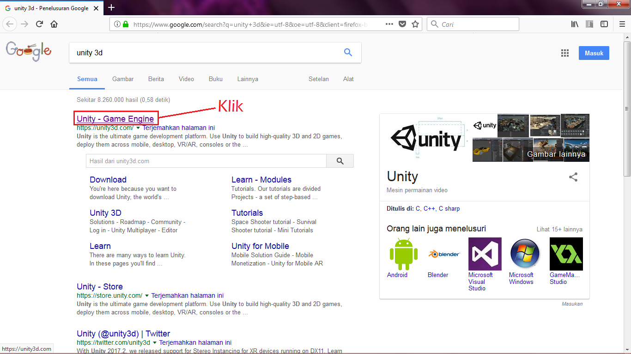
Task: Click the 'Sekitar 8.260.000 hasil' result count
Action: pos(123,100)
